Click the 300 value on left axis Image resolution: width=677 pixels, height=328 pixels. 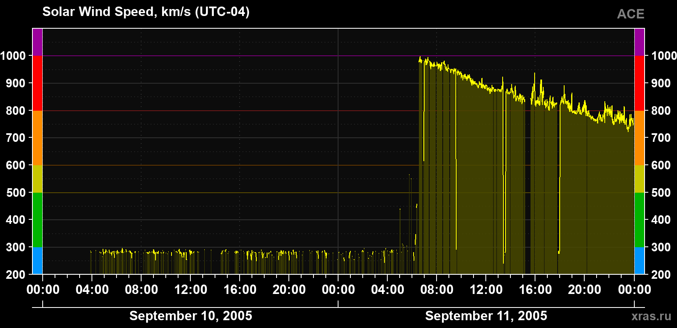point(16,247)
